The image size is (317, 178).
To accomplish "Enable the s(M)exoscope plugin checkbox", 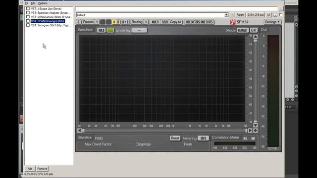I will coord(28,17).
